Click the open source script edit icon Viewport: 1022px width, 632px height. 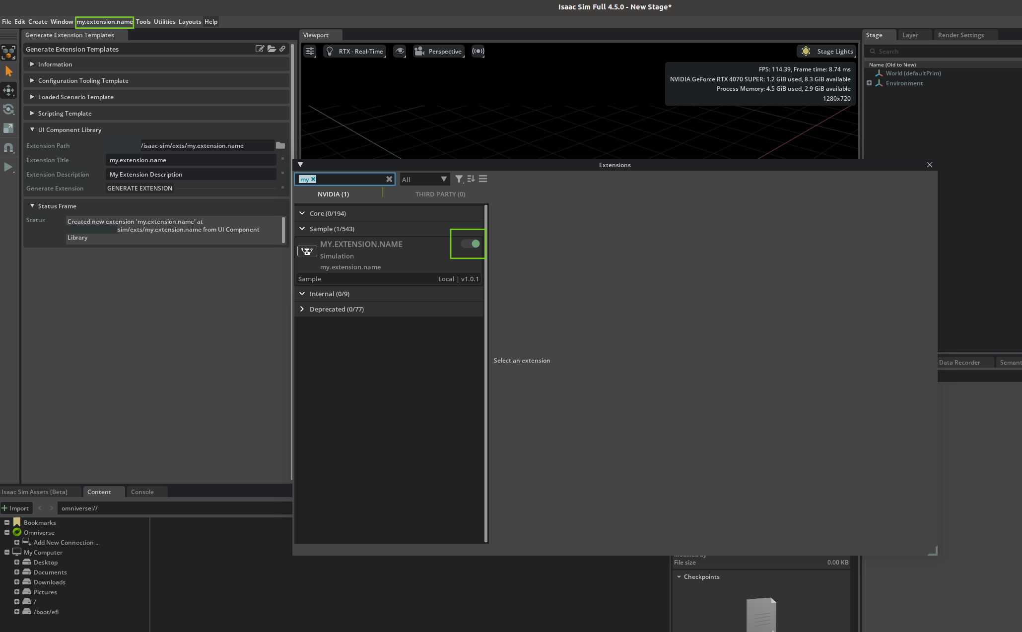(x=260, y=49)
